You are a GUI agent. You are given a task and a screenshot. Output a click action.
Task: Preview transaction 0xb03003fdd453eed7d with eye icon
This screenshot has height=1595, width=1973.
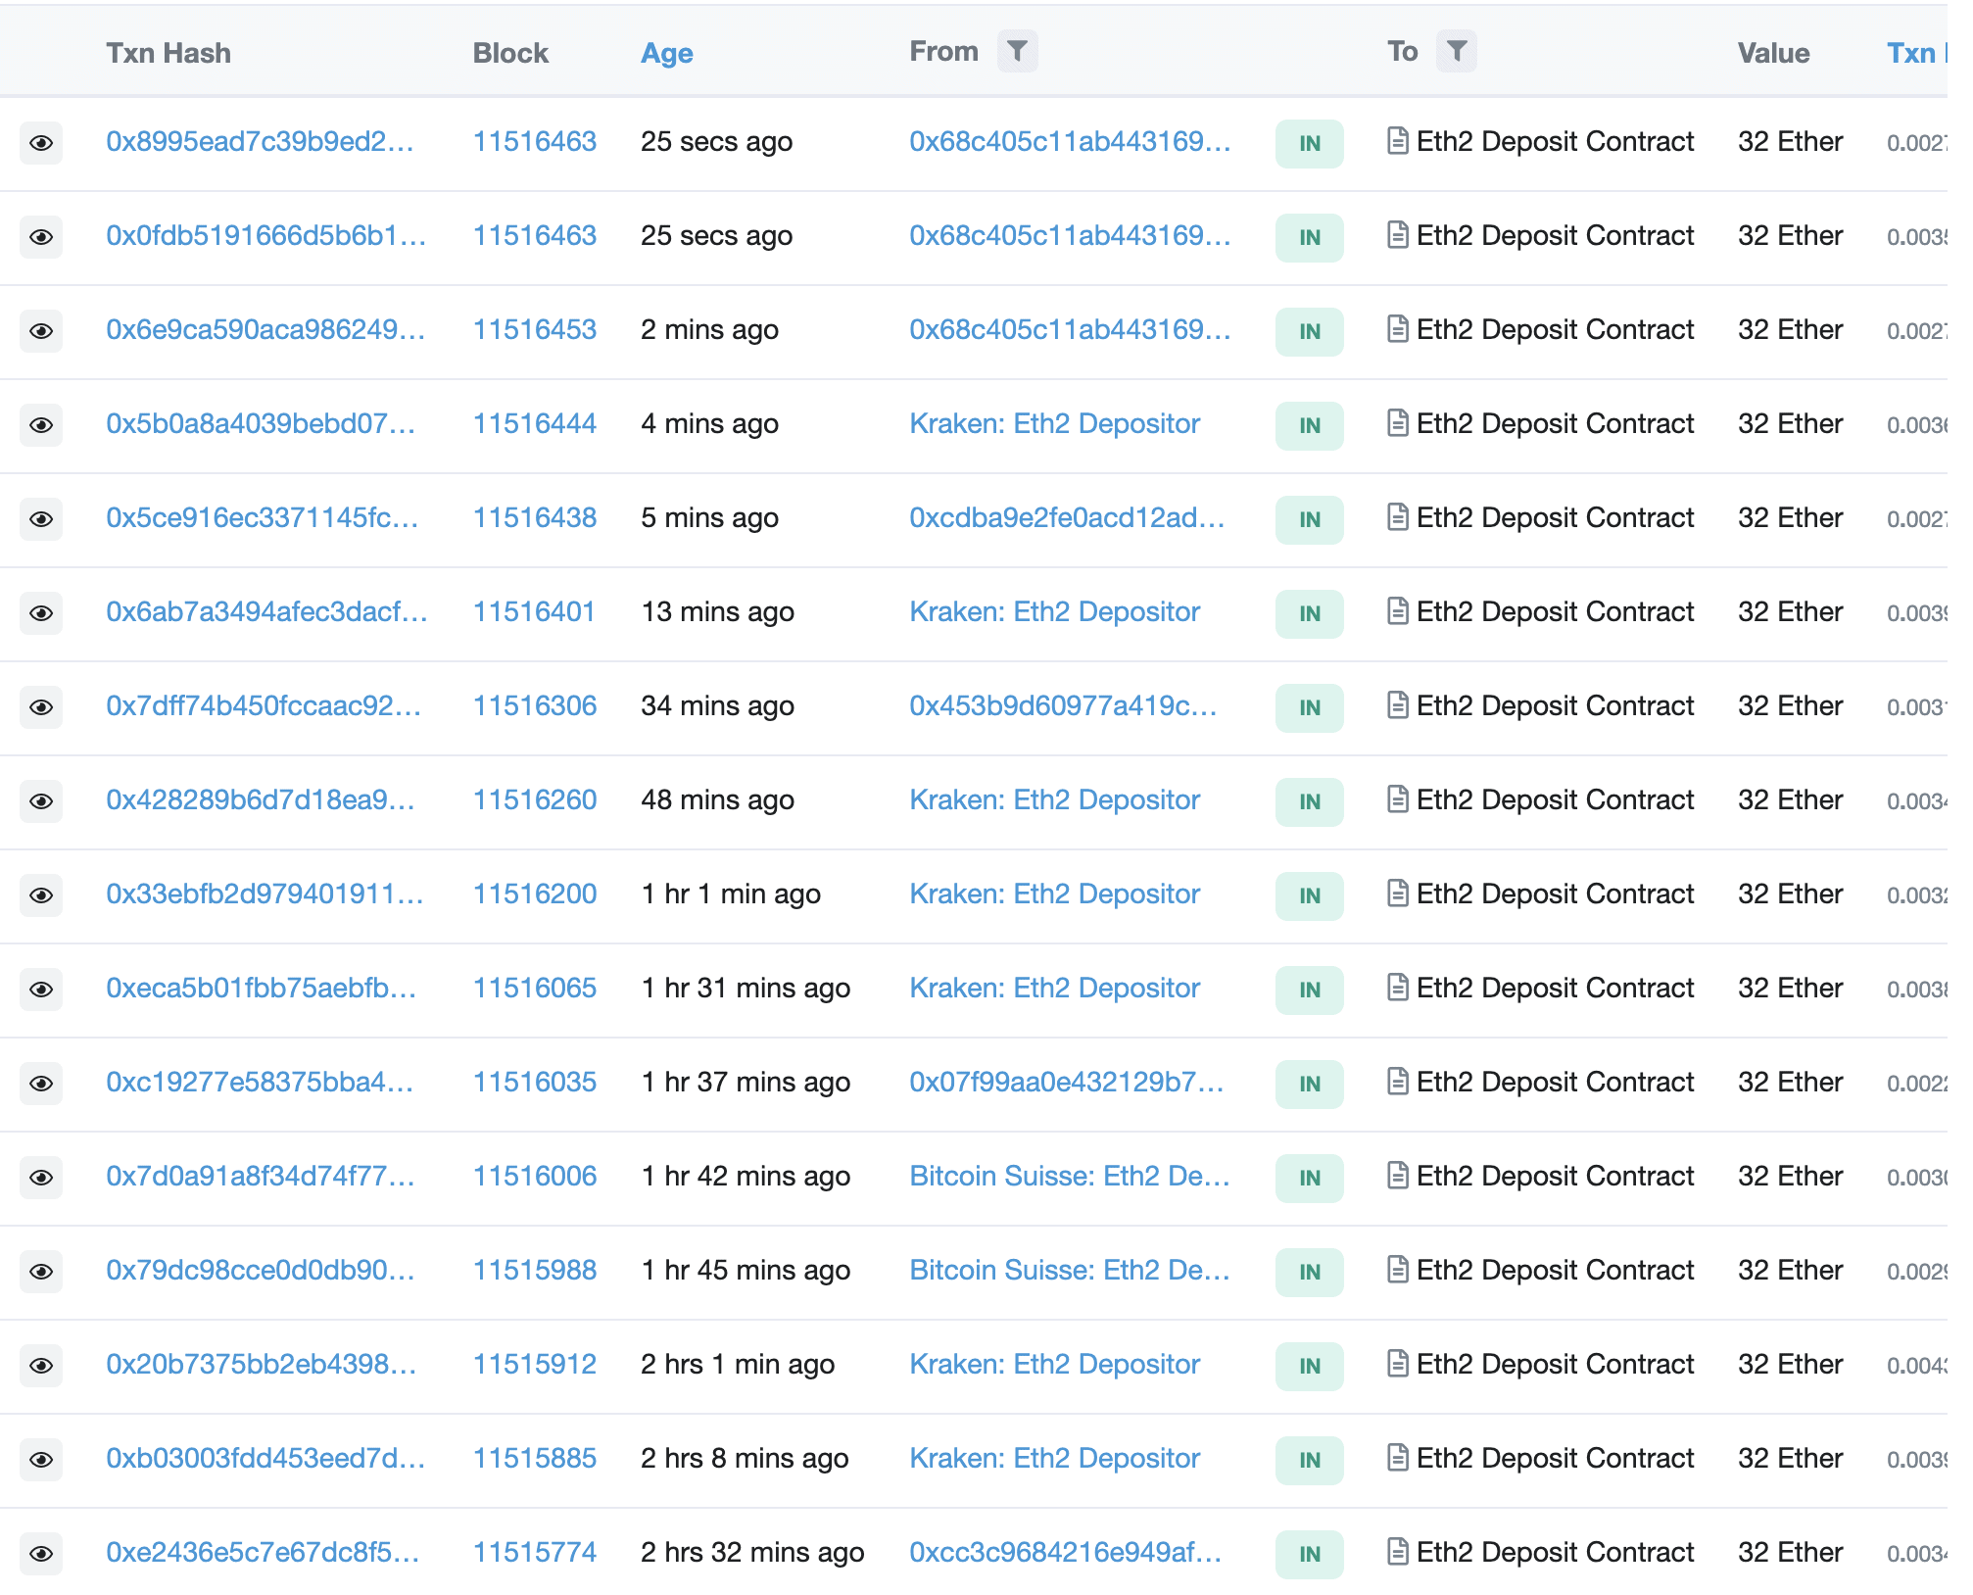(41, 1460)
